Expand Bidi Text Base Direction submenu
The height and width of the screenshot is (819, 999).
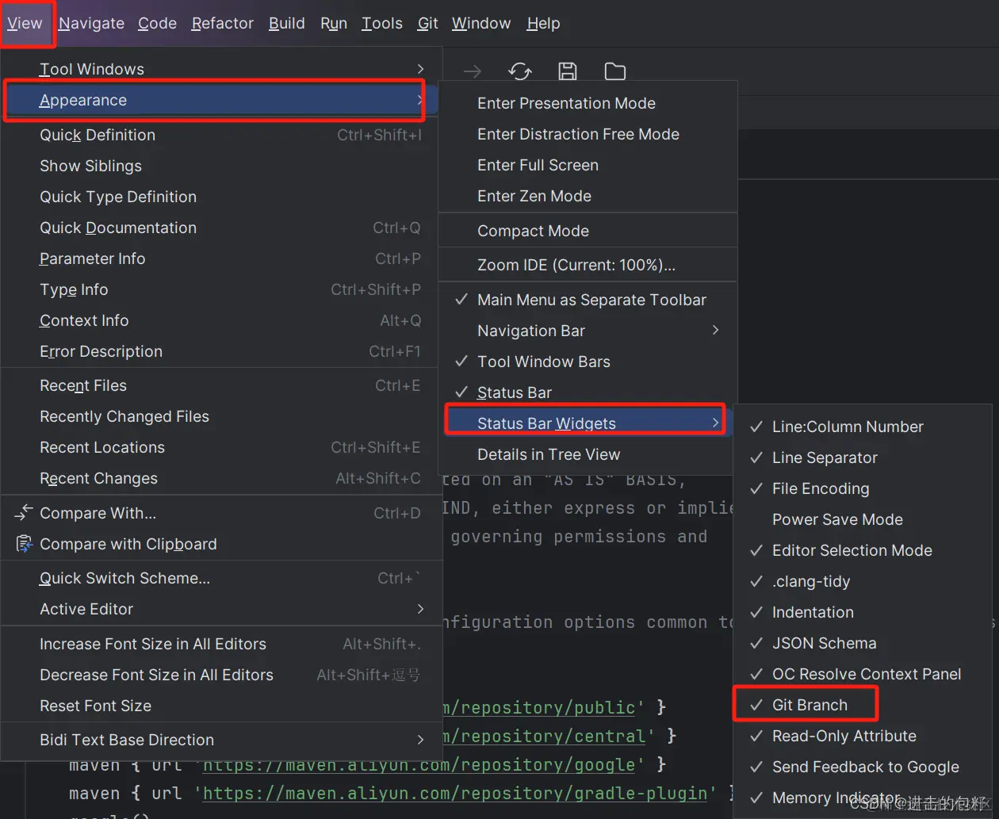tap(220, 740)
